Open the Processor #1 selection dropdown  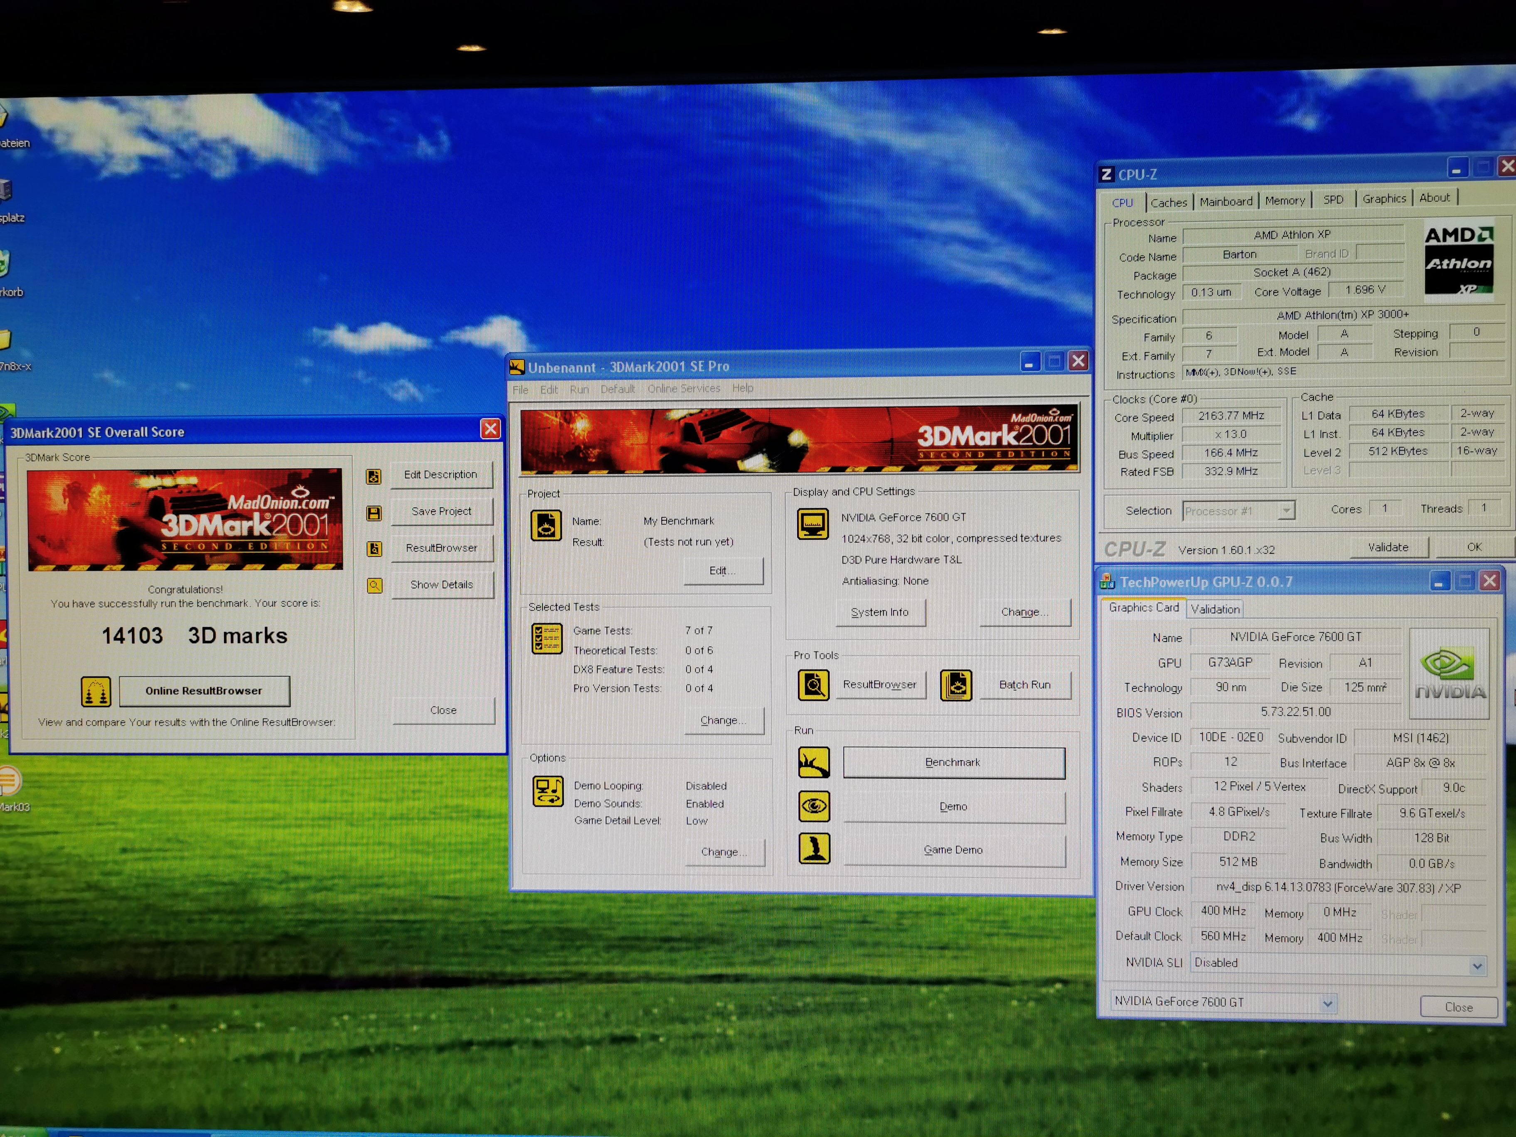pos(1286,511)
